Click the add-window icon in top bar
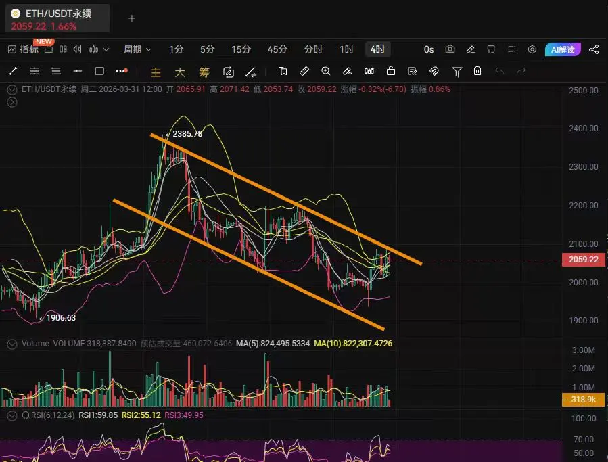The width and height of the screenshot is (608, 462). 491,49
